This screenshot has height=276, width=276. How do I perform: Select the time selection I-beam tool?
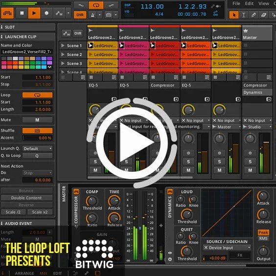click(x=244, y=15)
